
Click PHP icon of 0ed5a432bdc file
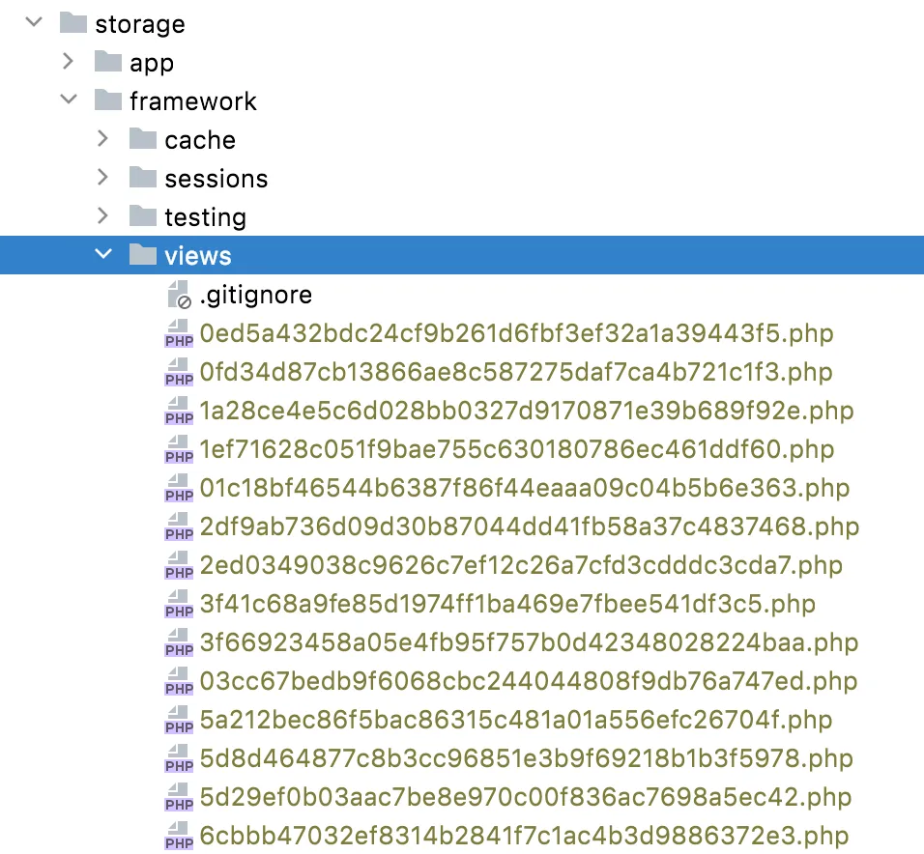[178, 333]
